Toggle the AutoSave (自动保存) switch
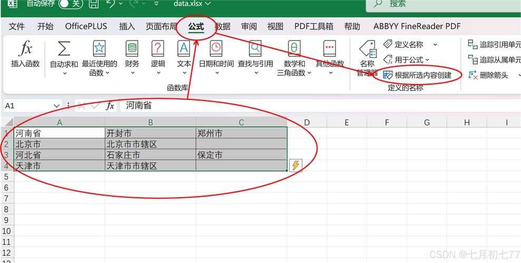 click(71, 4)
